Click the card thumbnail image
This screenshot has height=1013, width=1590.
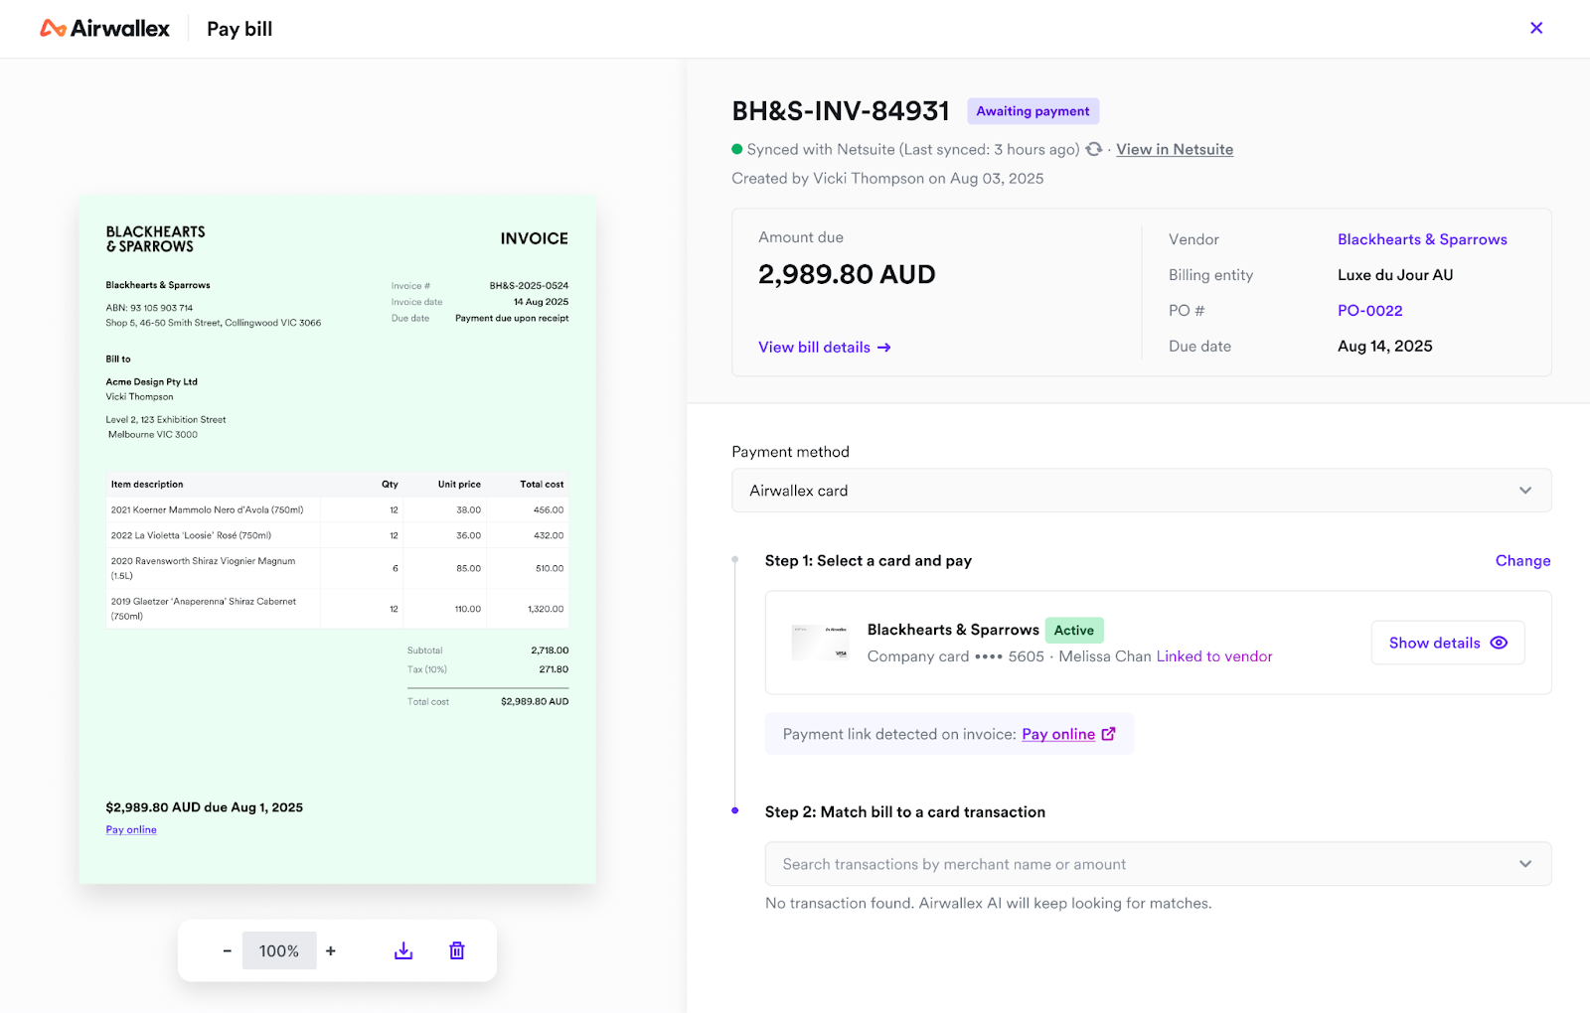(820, 643)
